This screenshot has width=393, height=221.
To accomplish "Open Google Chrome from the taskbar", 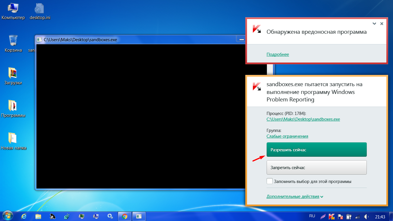I will click(125, 216).
